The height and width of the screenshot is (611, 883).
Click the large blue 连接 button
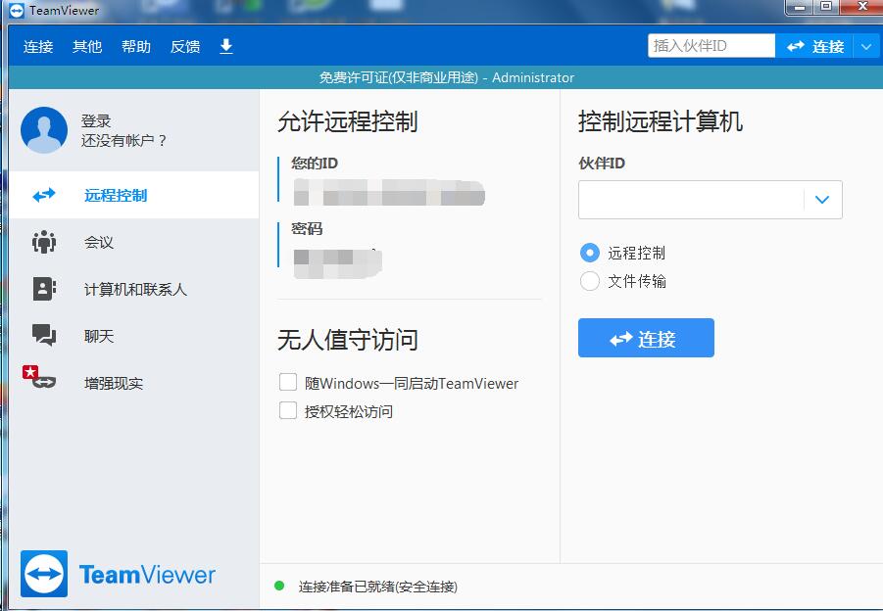[646, 338]
